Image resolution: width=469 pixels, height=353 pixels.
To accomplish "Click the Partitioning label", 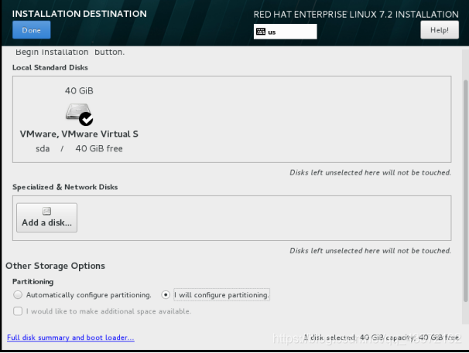I will tap(33, 282).
